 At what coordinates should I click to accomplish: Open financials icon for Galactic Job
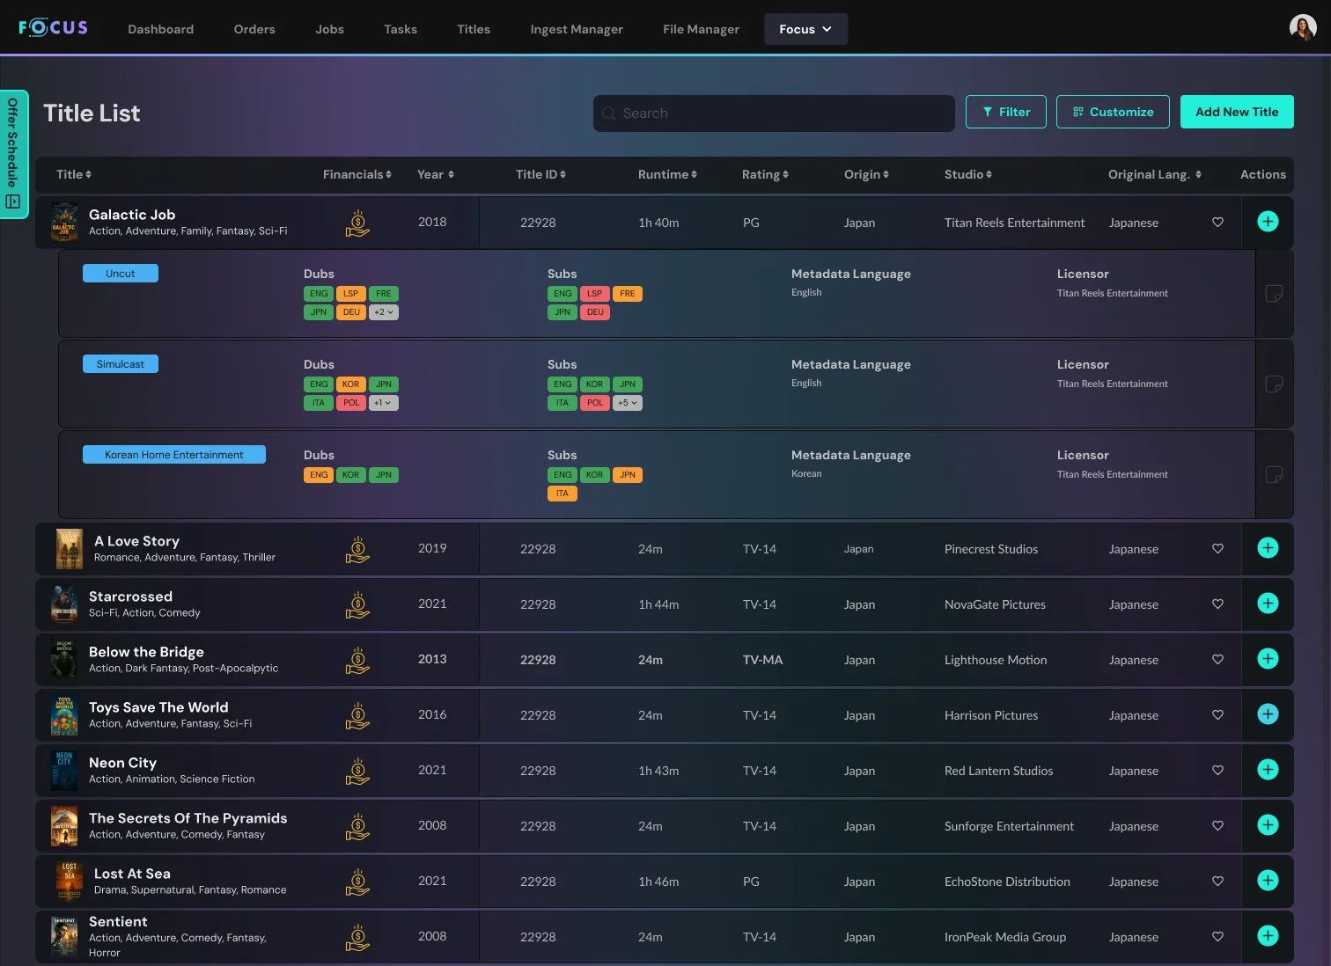pos(357,223)
